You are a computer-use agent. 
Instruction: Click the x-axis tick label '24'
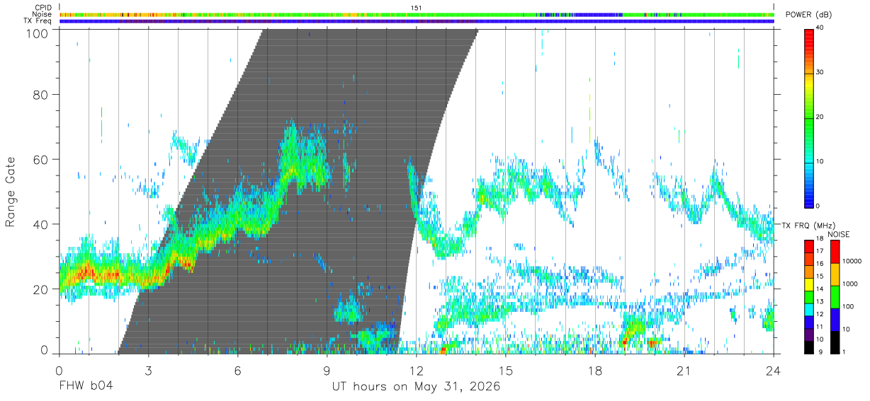(774, 370)
